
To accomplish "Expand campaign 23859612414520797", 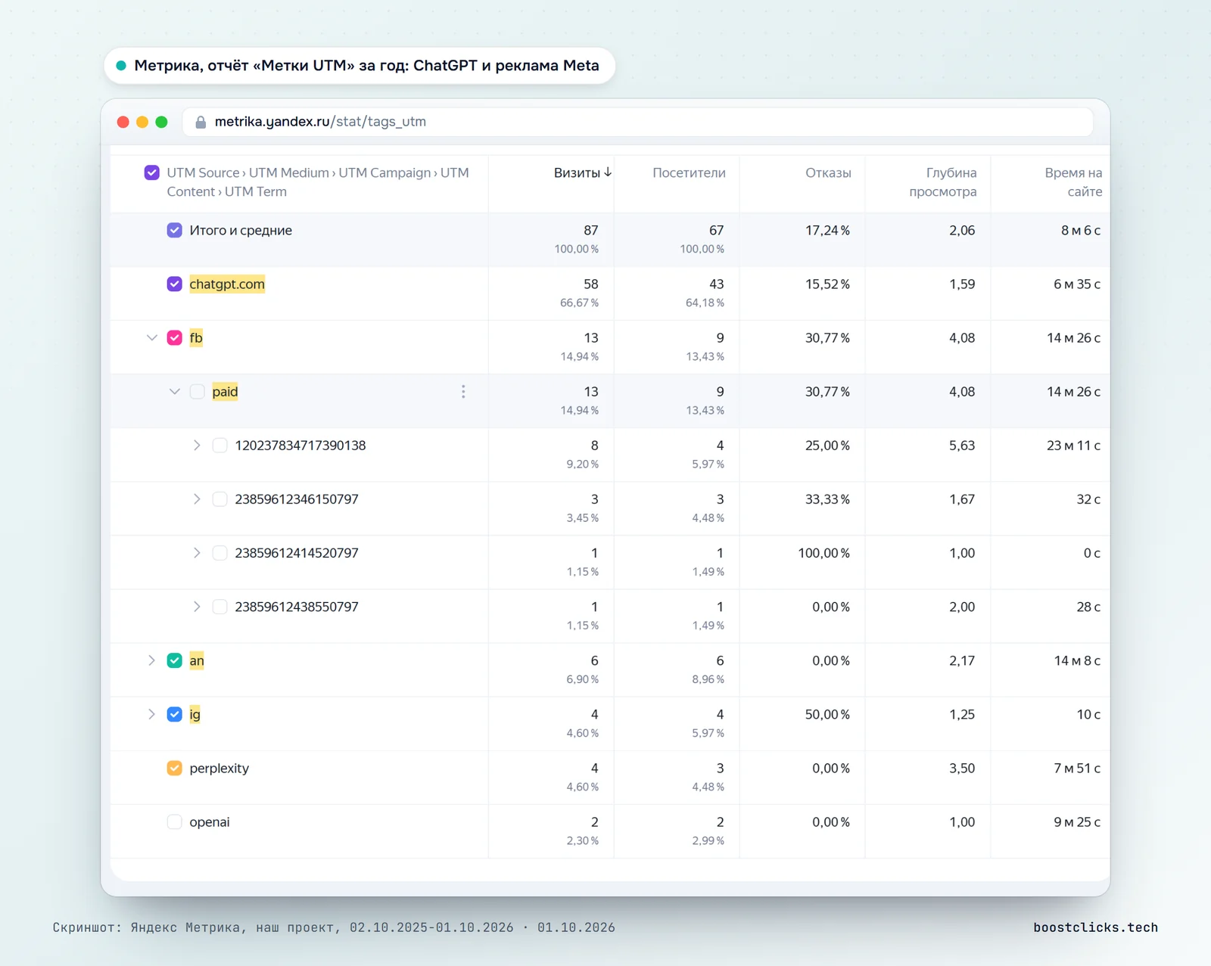I will click(197, 553).
